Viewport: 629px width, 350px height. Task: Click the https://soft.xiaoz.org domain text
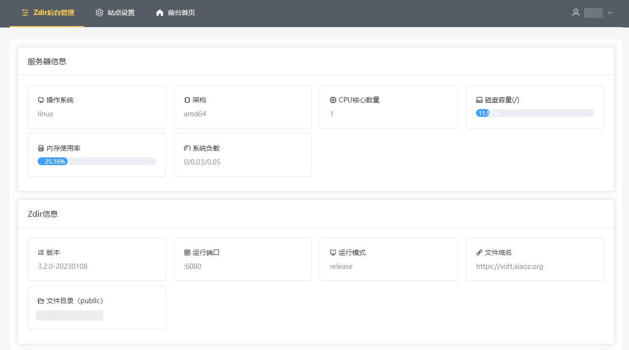pos(509,266)
